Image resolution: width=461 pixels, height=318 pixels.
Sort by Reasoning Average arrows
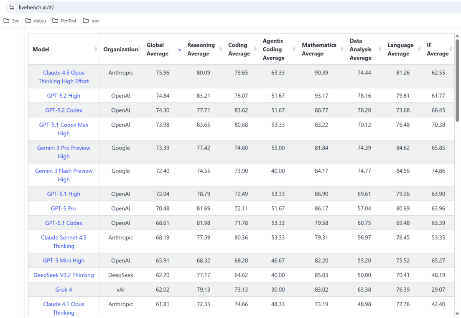click(x=221, y=49)
